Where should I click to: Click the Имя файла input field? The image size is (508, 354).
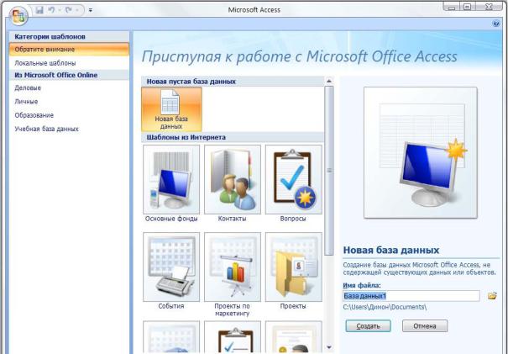(x=411, y=296)
